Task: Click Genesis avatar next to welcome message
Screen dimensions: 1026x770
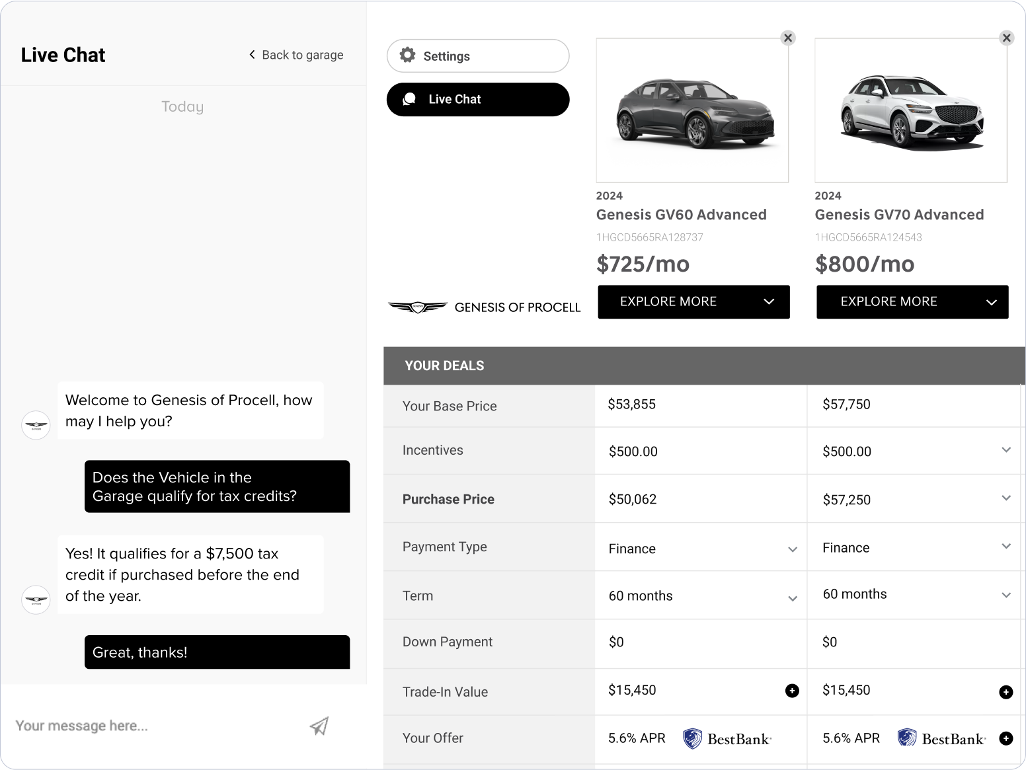Action: (x=36, y=425)
